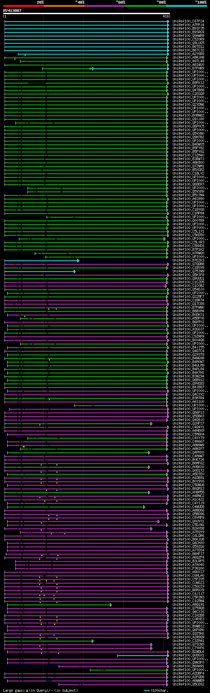
Task: Select label UniRef100_Q2YDN6
Action: (x=188, y=105)
